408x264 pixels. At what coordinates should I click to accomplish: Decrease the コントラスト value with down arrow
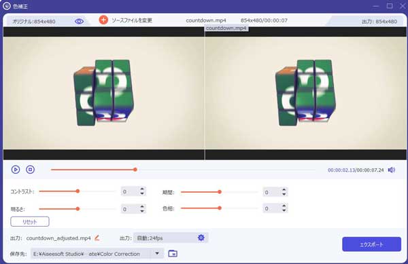pyautogui.click(x=142, y=193)
